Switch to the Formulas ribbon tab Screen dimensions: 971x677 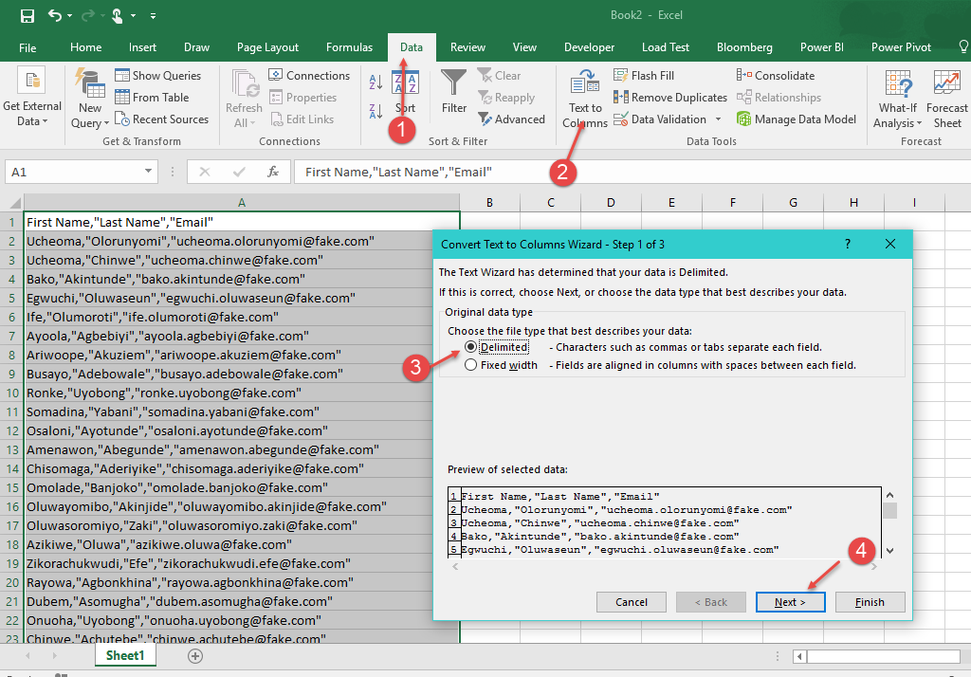(349, 46)
